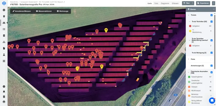
Task: Toggle the Thermische Anomalien [158] checkbox
Action: 211,72
